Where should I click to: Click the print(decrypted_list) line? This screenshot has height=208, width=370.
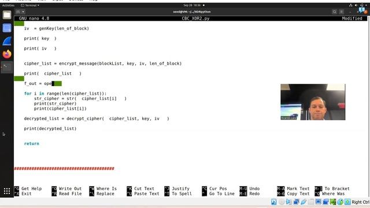click(50, 129)
